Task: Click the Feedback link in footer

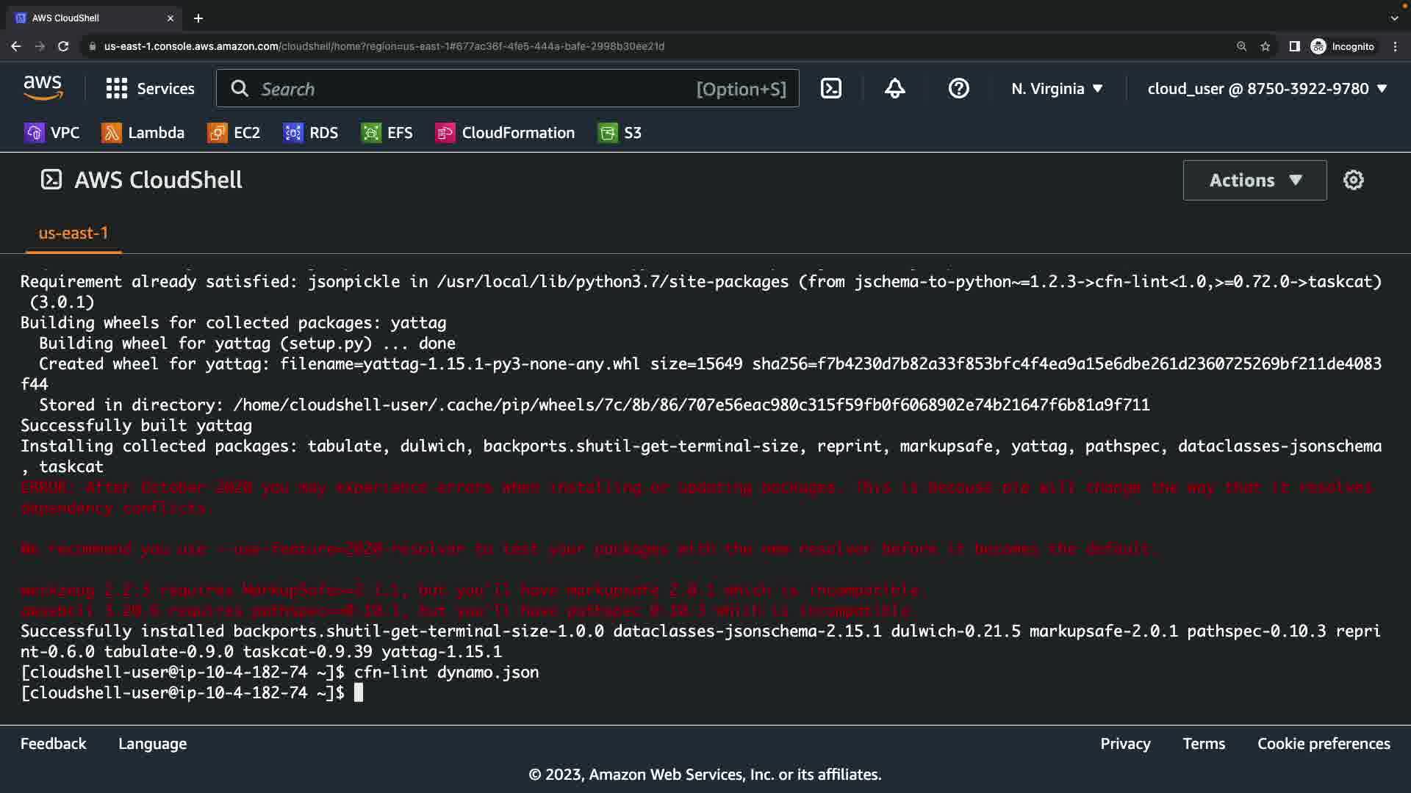Action: click(x=53, y=744)
